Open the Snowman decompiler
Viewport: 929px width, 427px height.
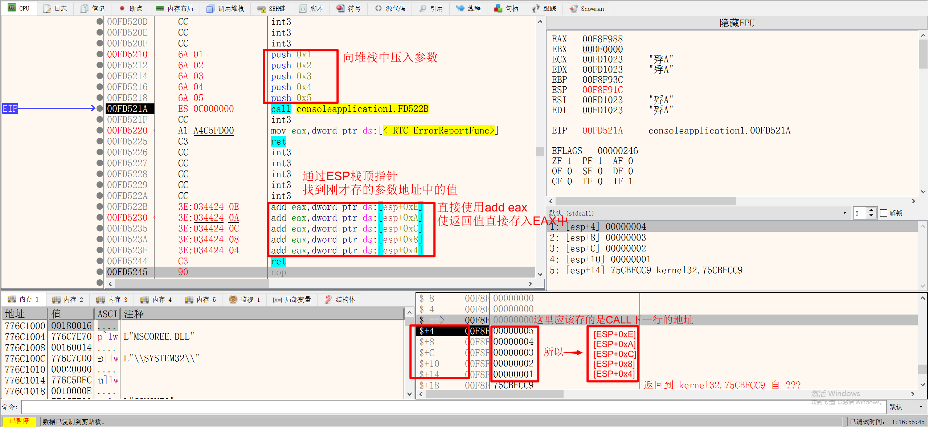(x=586, y=8)
